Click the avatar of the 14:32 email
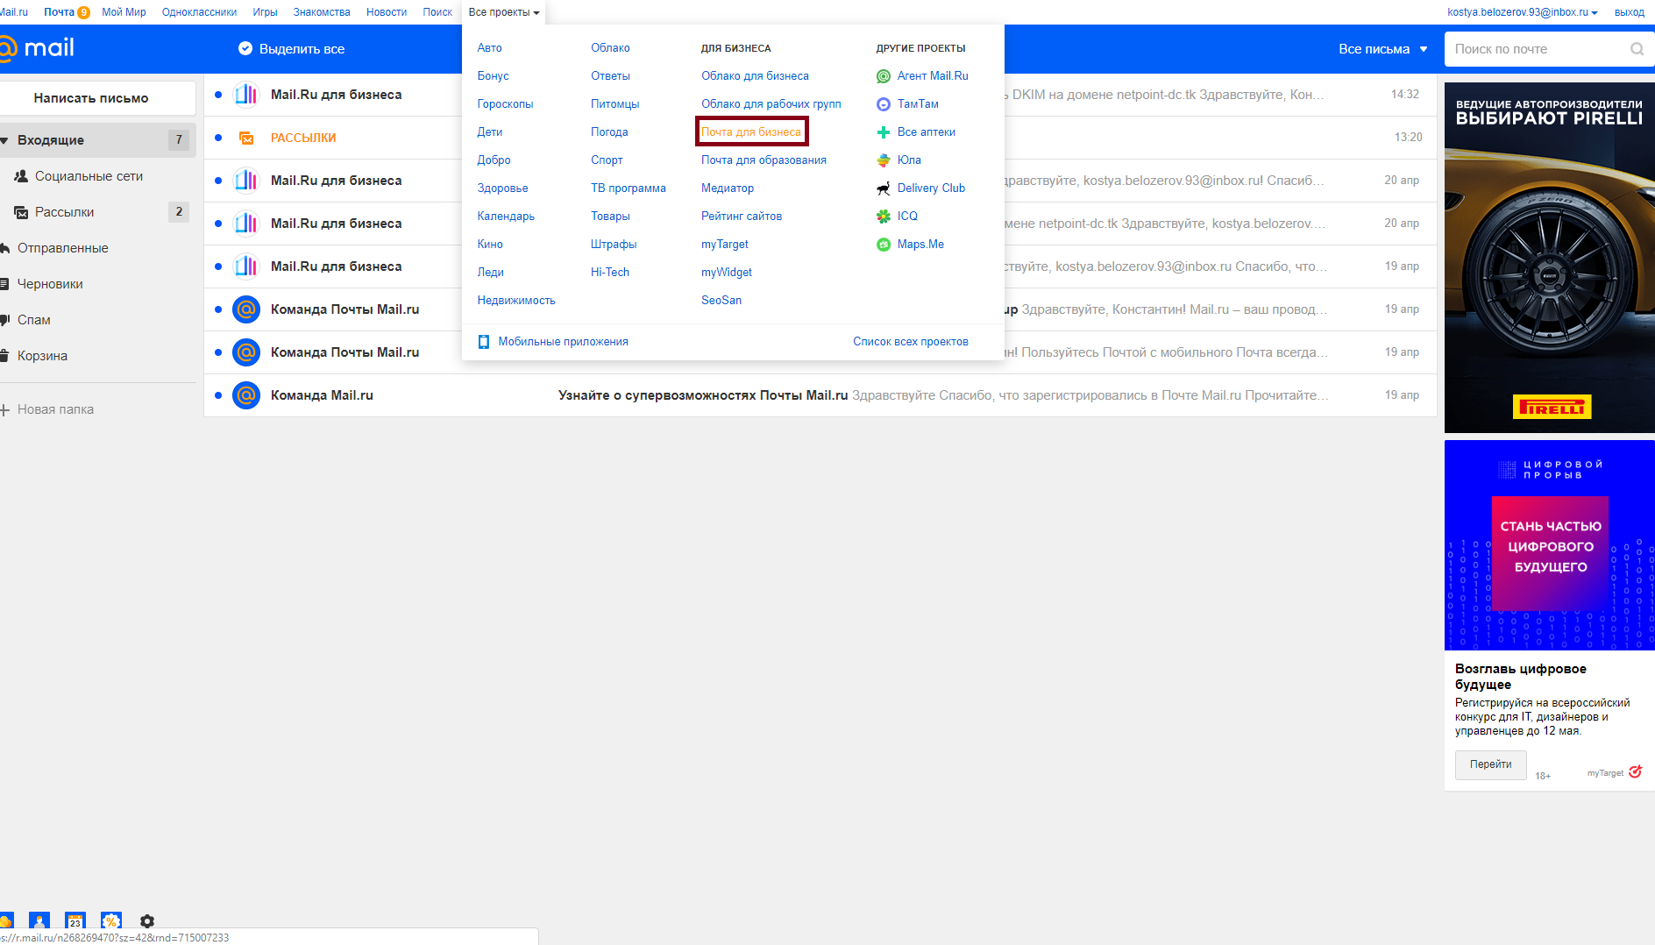This screenshot has width=1655, height=945. point(246,95)
